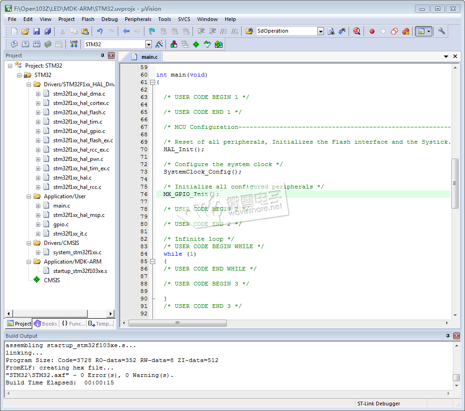Open the Manage Run-Time Environment green diamond icon
The image size is (465, 411).
click(x=196, y=44)
